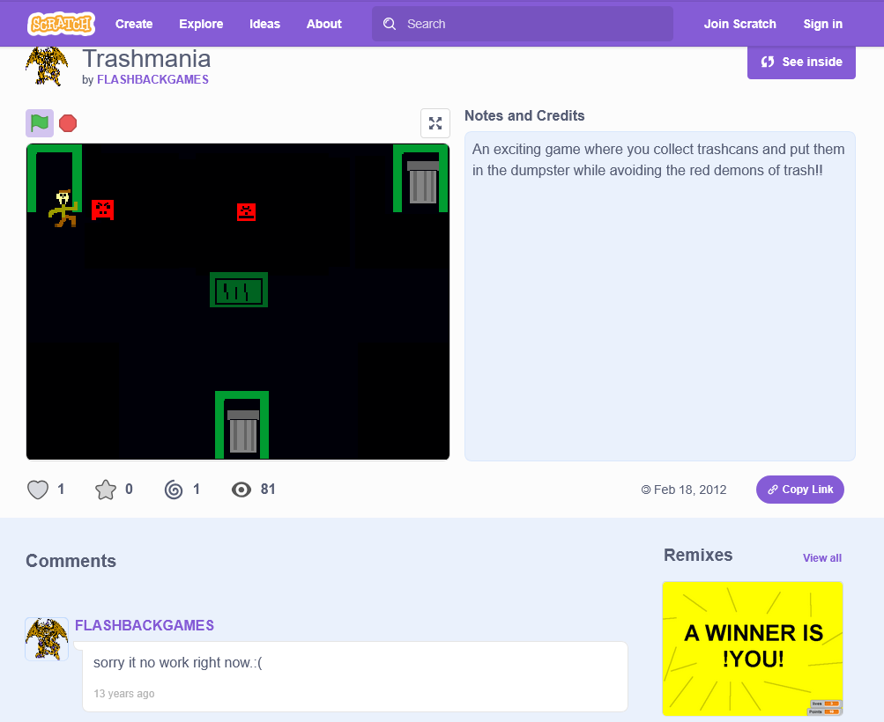Open the Sign in dropdown

click(822, 24)
